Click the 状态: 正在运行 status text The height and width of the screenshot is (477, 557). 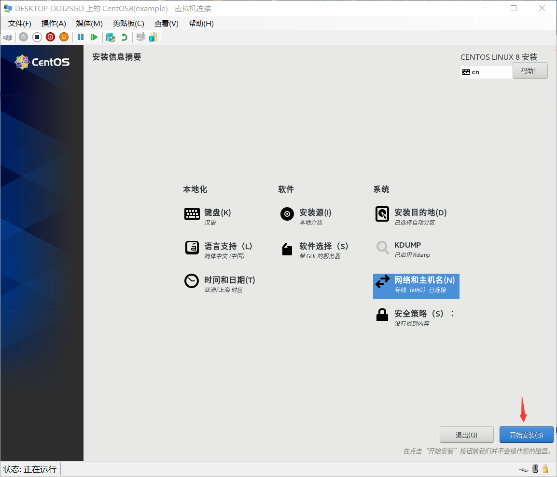pyautogui.click(x=30, y=469)
